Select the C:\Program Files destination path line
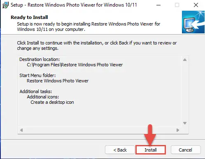Viewport: 205px width, 159px height. pyautogui.click(x=75, y=65)
